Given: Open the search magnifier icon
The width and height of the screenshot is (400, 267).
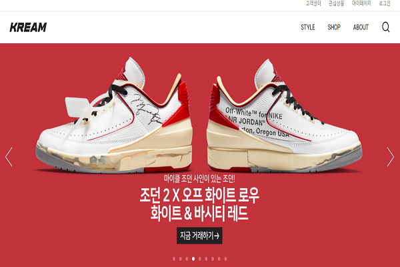Looking at the screenshot, I should 386,27.
